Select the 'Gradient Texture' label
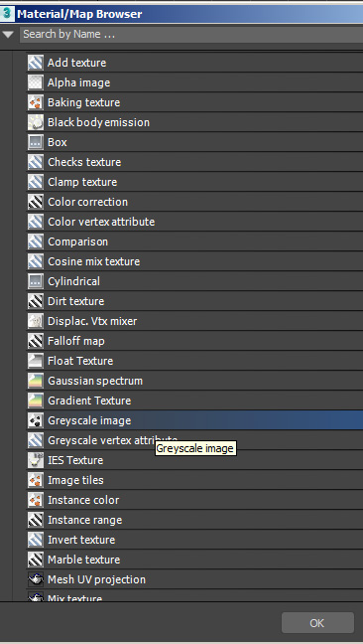 tap(89, 401)
